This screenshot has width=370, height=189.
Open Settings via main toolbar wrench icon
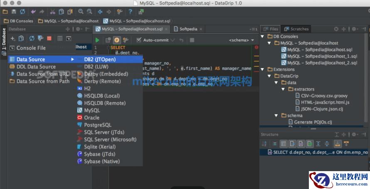click(120, 12)
